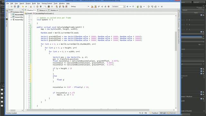Click the Delete toolbar icon next to Paste
Screen dimensions: 206x116
(41, 6)
